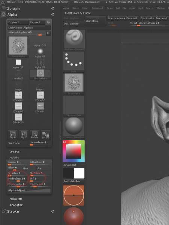The height and width of the screenshot is (225, 169).
Task: Click the Alpha palette dock arrow
Action: pos(53,14)
